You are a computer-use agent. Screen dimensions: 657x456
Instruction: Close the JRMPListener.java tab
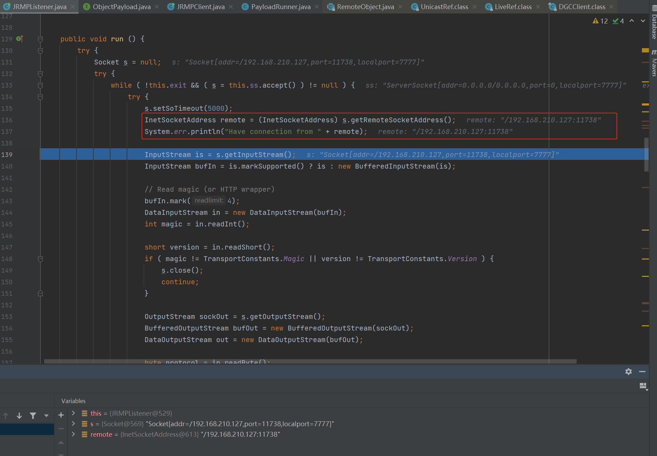click(x=73, y=7)
